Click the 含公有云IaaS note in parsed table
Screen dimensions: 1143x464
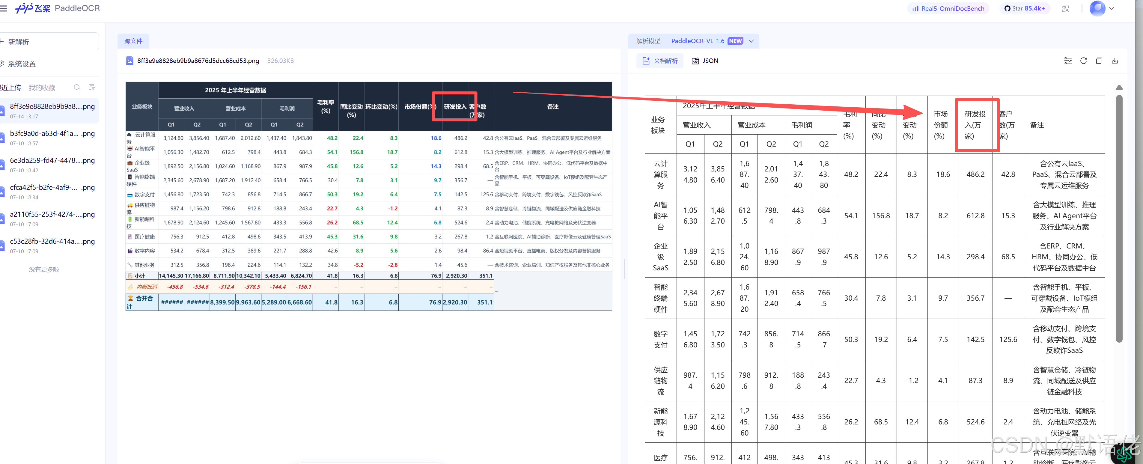coord(1064,174)
